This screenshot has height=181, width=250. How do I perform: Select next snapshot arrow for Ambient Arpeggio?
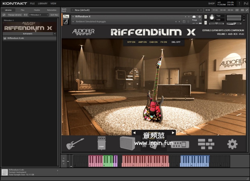pos(179,21)
